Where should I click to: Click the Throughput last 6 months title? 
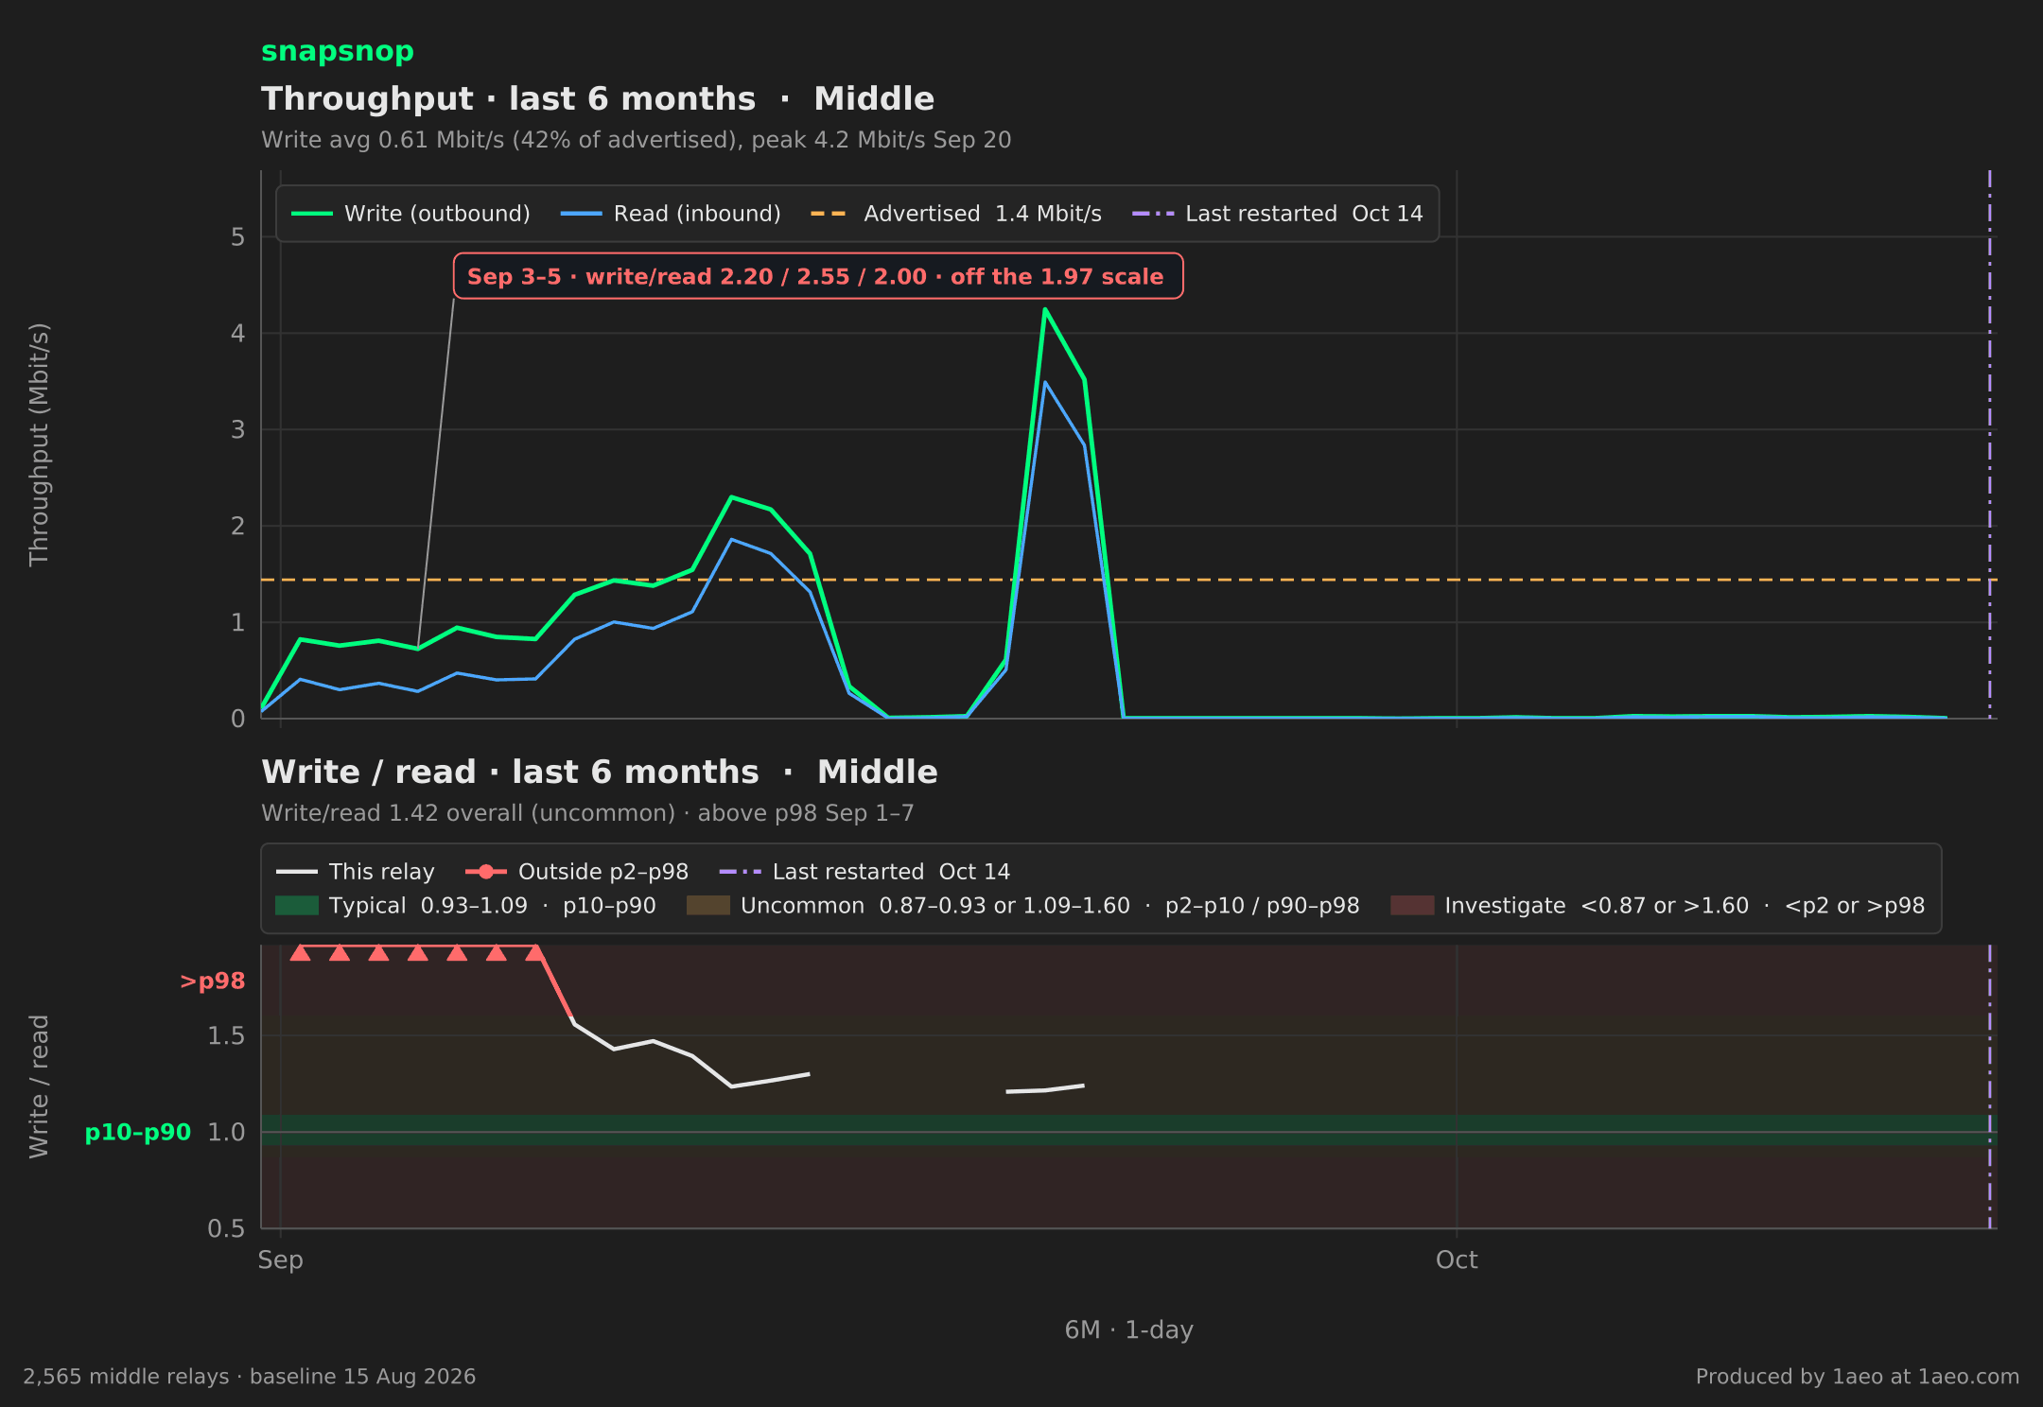point(598,99)
